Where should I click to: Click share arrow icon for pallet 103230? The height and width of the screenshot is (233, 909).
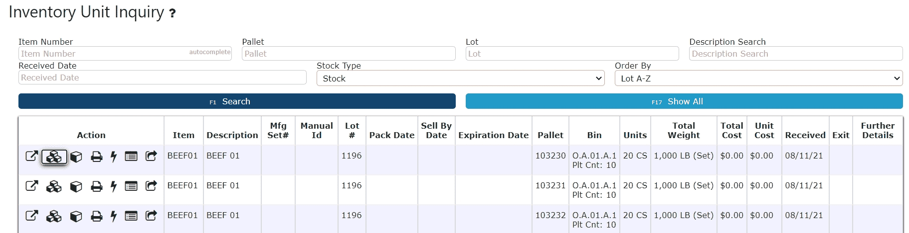coord(151,156)
